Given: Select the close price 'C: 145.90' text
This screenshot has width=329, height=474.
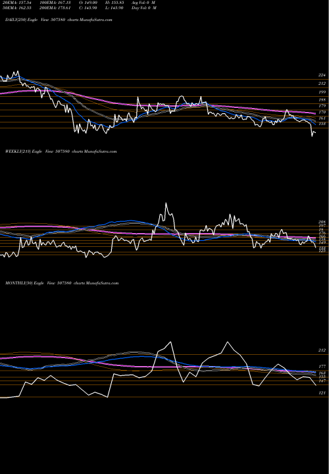Looking at the screenshot, I should [88, 8].
